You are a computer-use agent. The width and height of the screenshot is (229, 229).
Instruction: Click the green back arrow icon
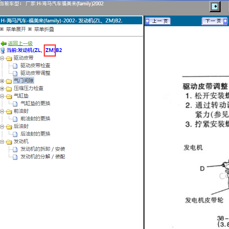pyautogui.click(x=3, y=44)
